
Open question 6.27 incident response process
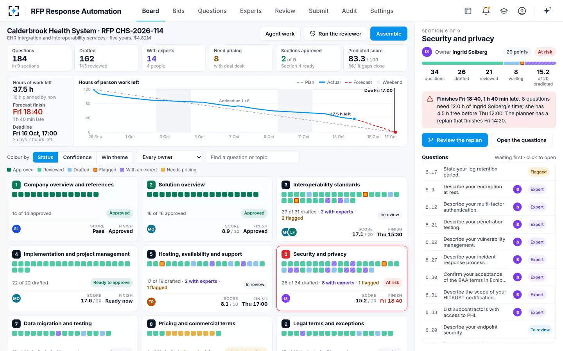pyautogui.click(x=489, y=260)
